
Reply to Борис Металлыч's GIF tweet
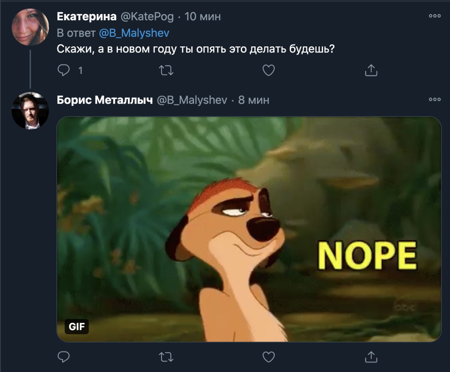point(64,357)
